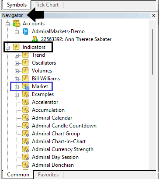Click the Indicators folder icon
This screenshot has height=179, width=159.
(16, 47)
